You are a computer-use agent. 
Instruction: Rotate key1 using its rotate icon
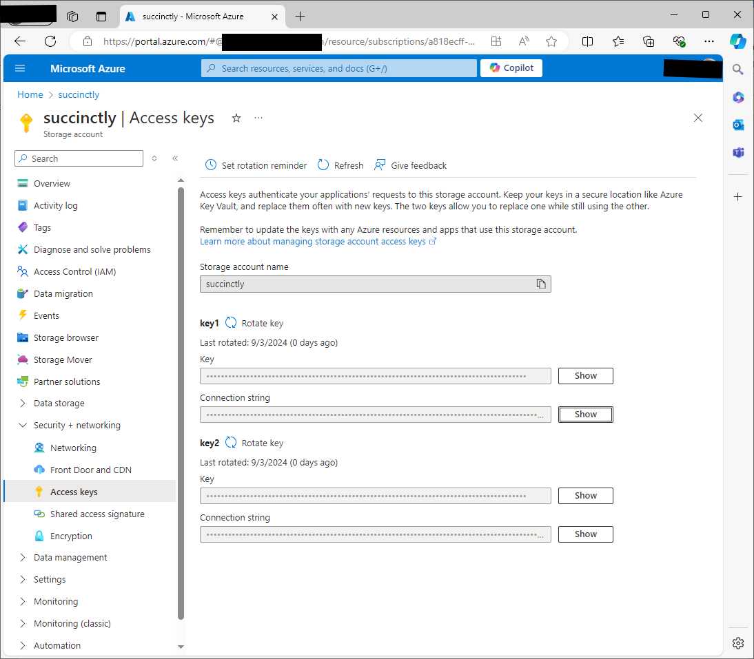point(231,322)
